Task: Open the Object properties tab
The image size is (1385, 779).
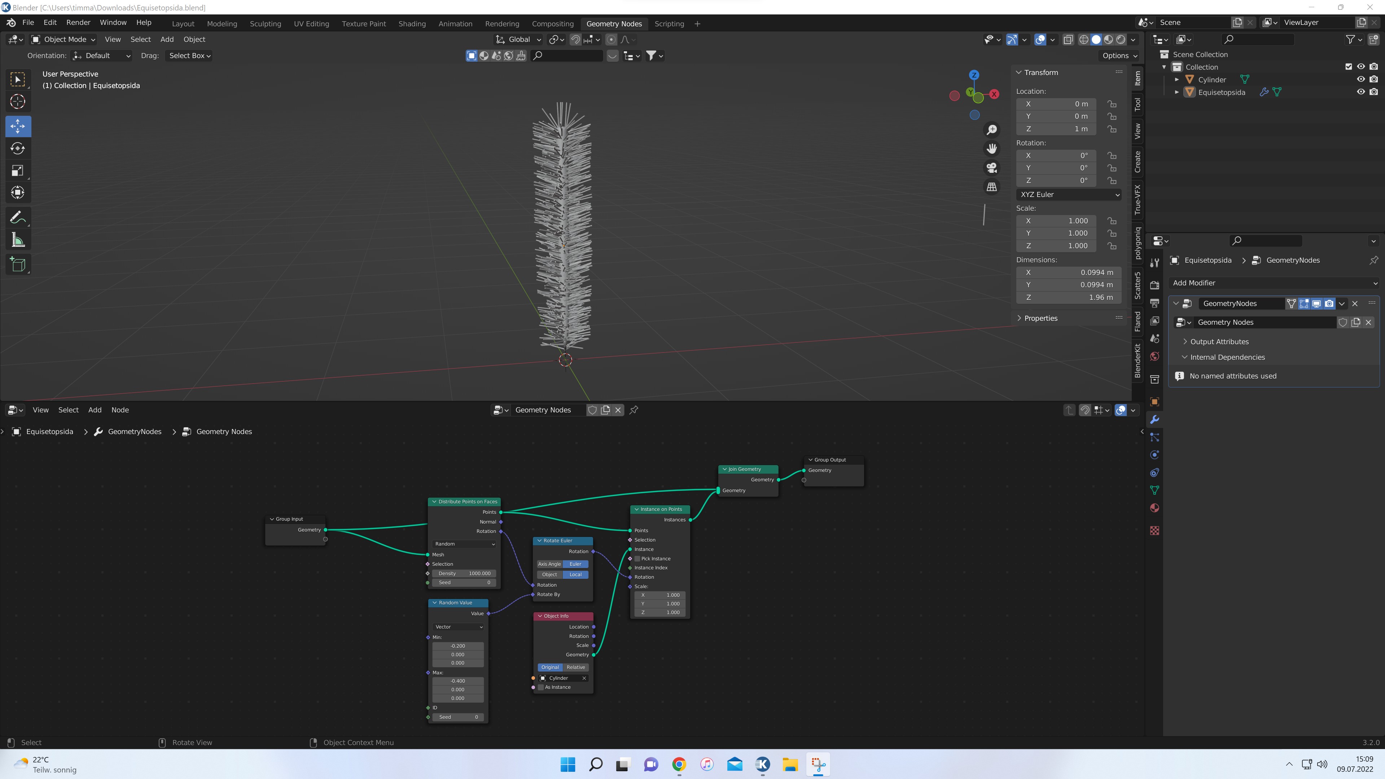Action: 1154,402
